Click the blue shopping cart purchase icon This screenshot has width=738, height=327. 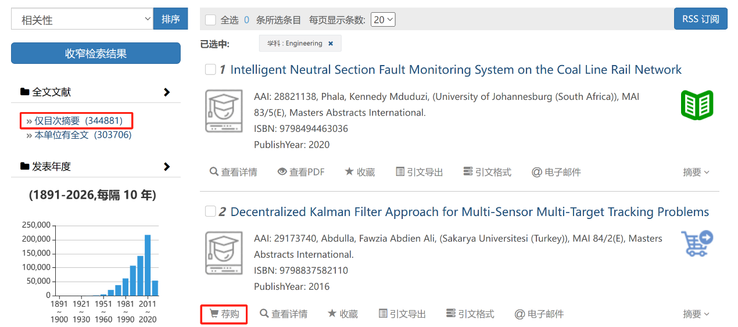697,243
